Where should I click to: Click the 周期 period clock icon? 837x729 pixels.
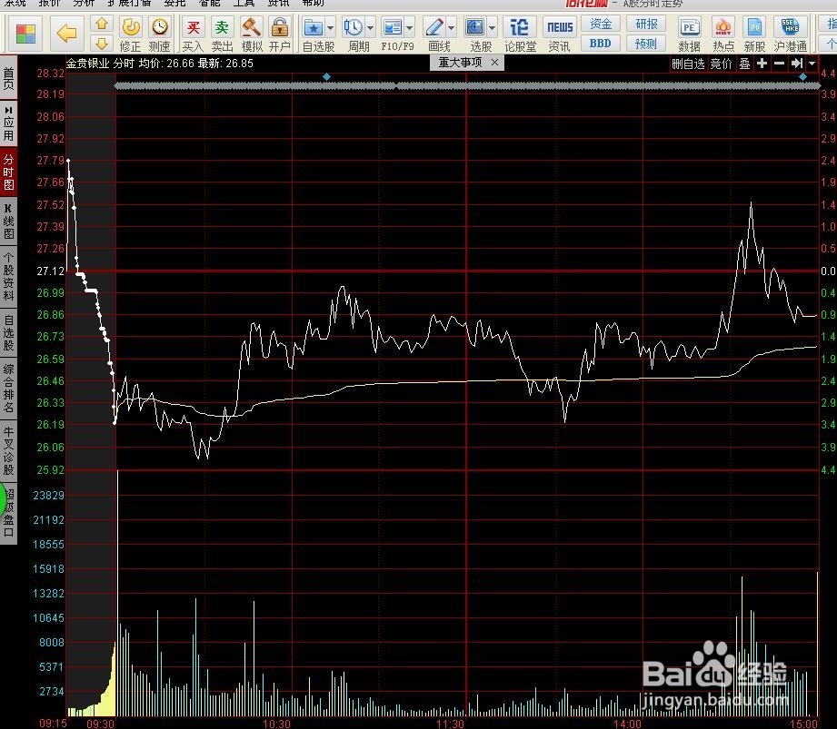(x=353, y=27)
